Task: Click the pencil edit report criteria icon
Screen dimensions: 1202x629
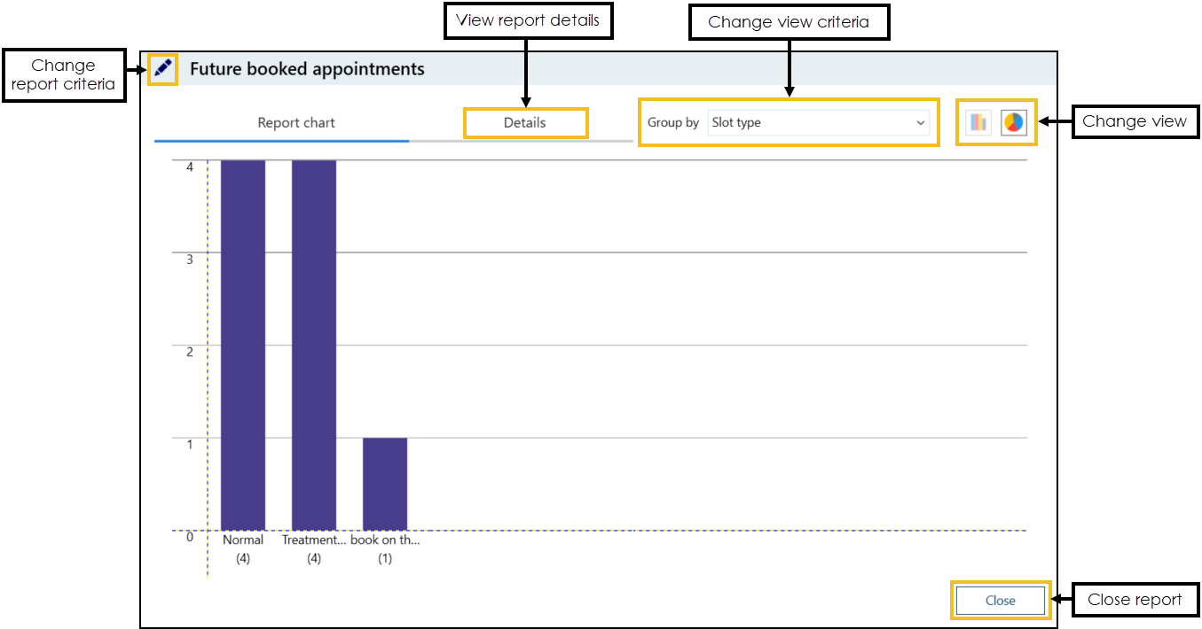Action: click(162, 69)
